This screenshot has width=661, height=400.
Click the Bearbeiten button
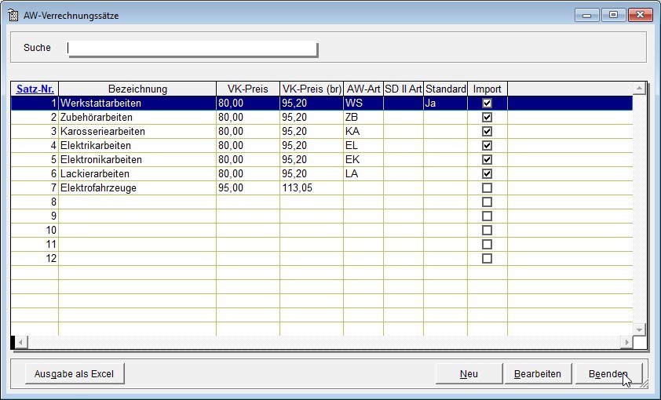(x=538, y=374)
